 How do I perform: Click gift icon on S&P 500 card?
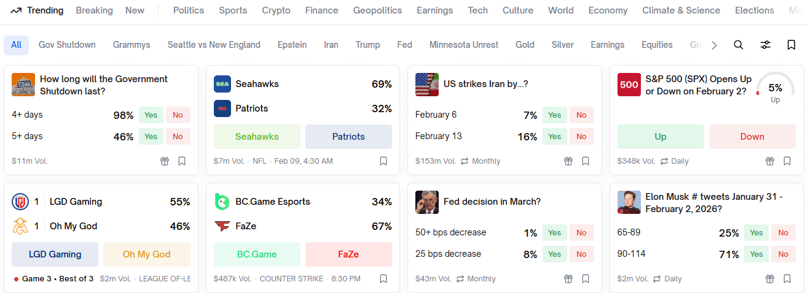tap(770, 161)
